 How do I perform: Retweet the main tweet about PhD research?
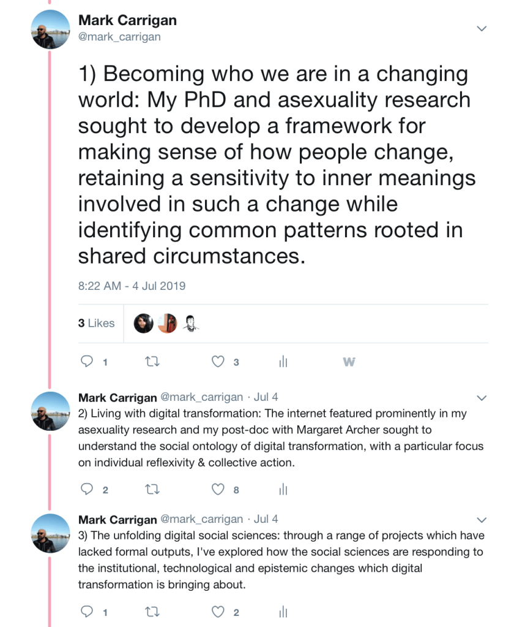pyautogui.click(x=152, y=362)
